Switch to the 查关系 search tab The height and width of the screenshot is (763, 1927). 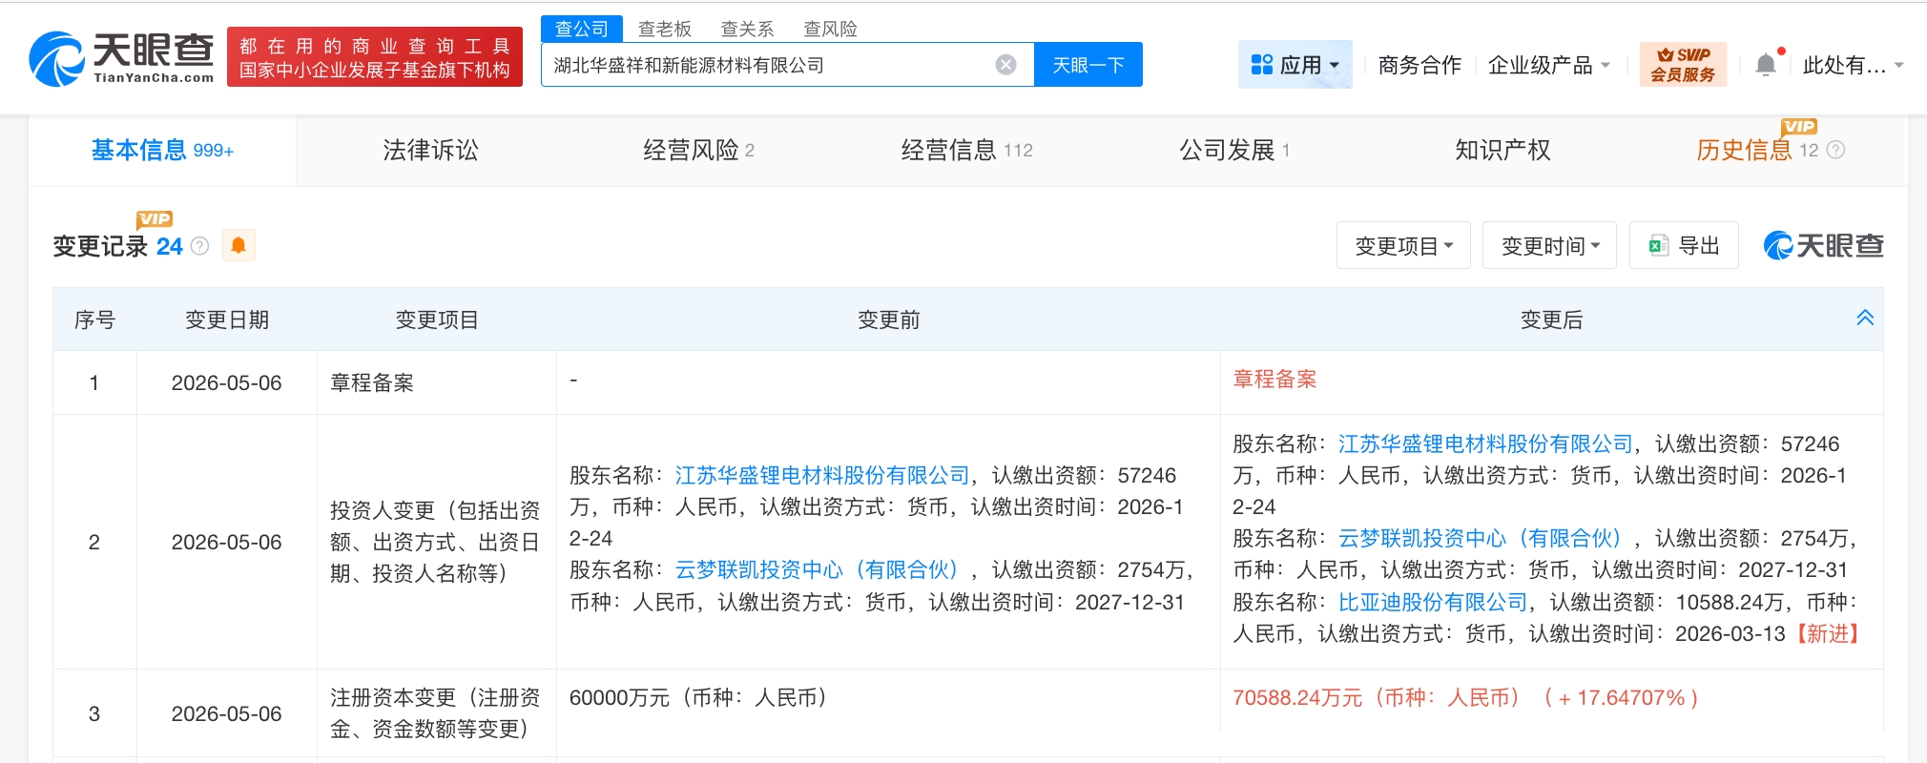click(x=747, y=29)
